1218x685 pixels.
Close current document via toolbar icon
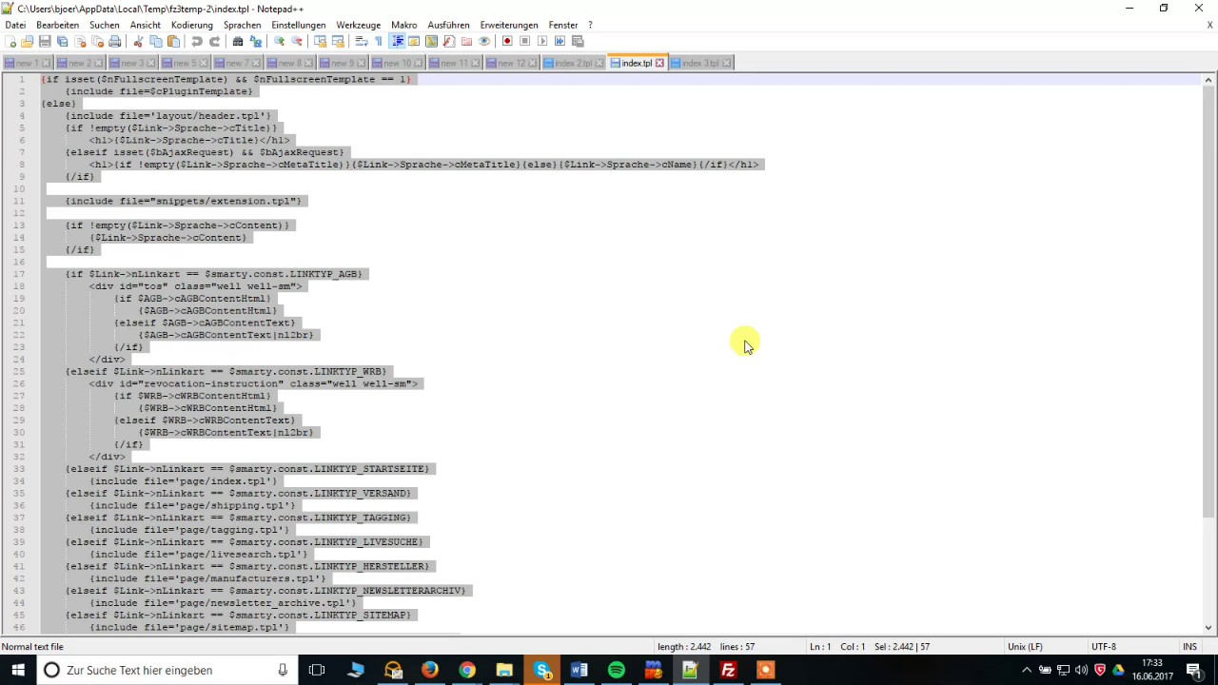tap(80, 41)
